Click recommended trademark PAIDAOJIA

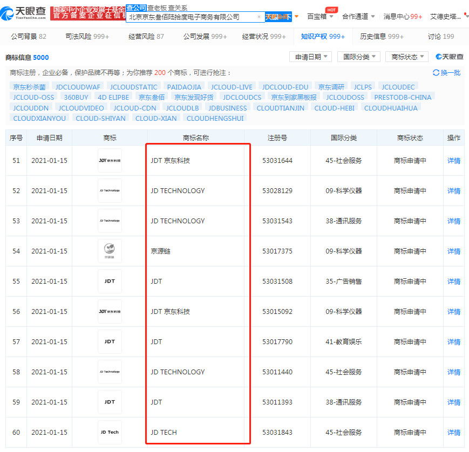pyautogui.click(x=184, y=87)
